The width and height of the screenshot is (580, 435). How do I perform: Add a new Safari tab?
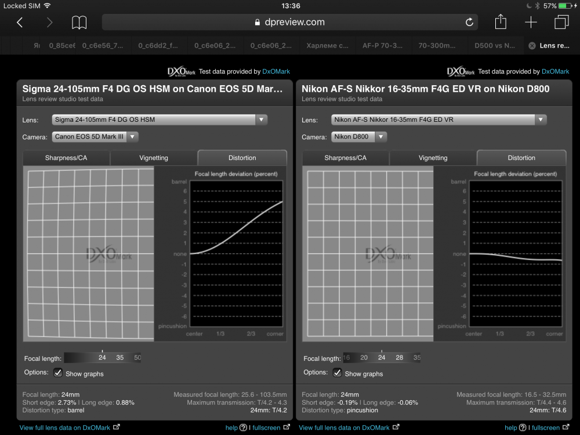coord(531,22)
